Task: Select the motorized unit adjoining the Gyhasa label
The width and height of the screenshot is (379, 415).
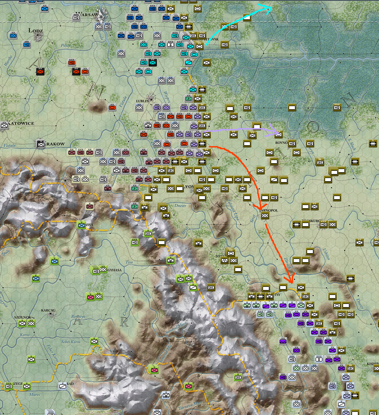Action: tap(103, 270)
